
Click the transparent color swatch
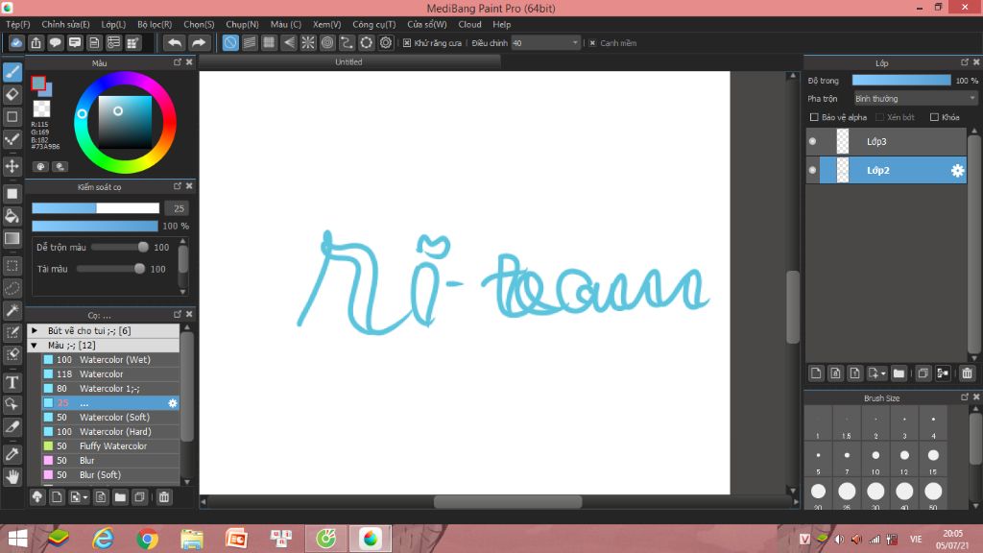[41, 109]
